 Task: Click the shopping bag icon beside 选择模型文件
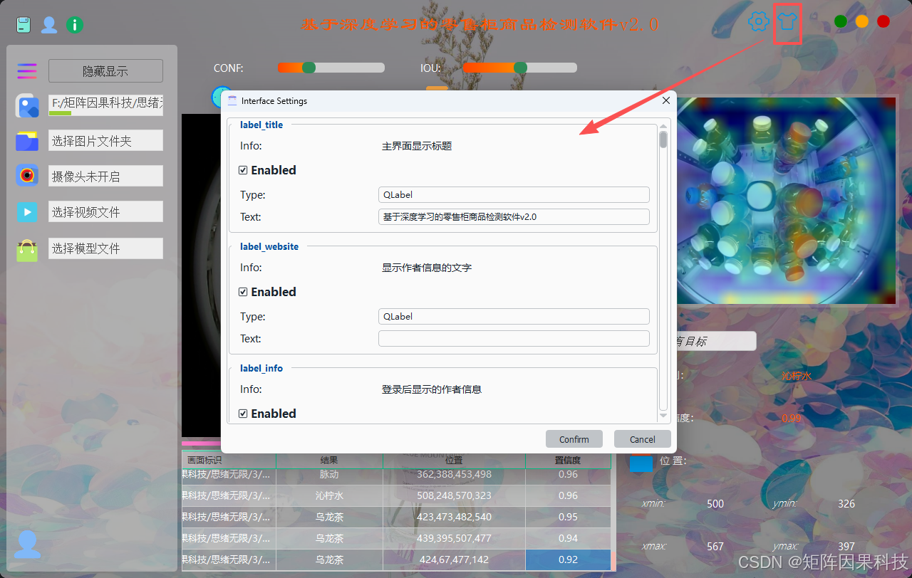point(26,248)
